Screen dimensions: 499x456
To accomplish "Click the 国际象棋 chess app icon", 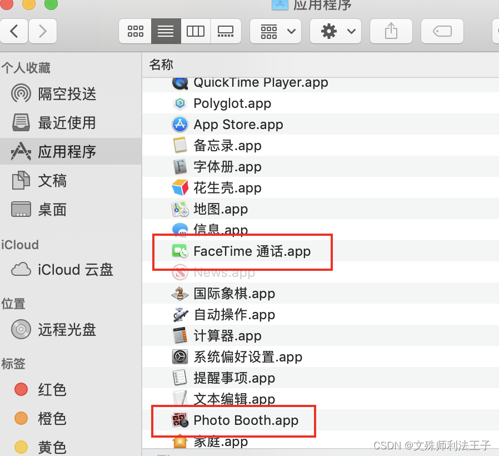I will (x=180, y=293).
